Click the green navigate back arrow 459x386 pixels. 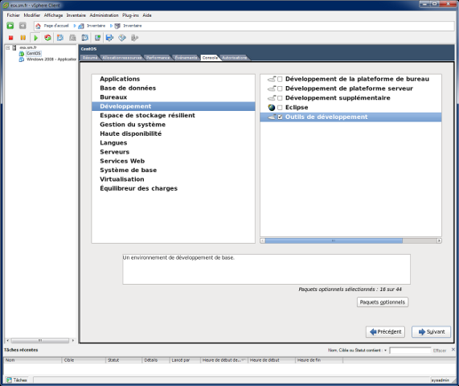10,26
